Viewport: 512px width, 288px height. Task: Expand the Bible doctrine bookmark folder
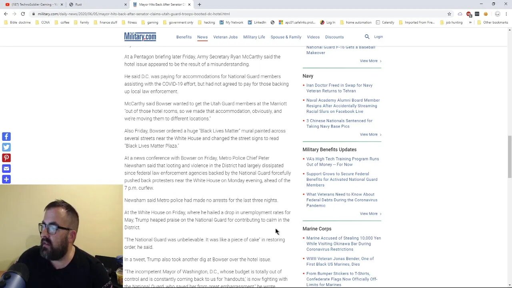tap(17, 22)
